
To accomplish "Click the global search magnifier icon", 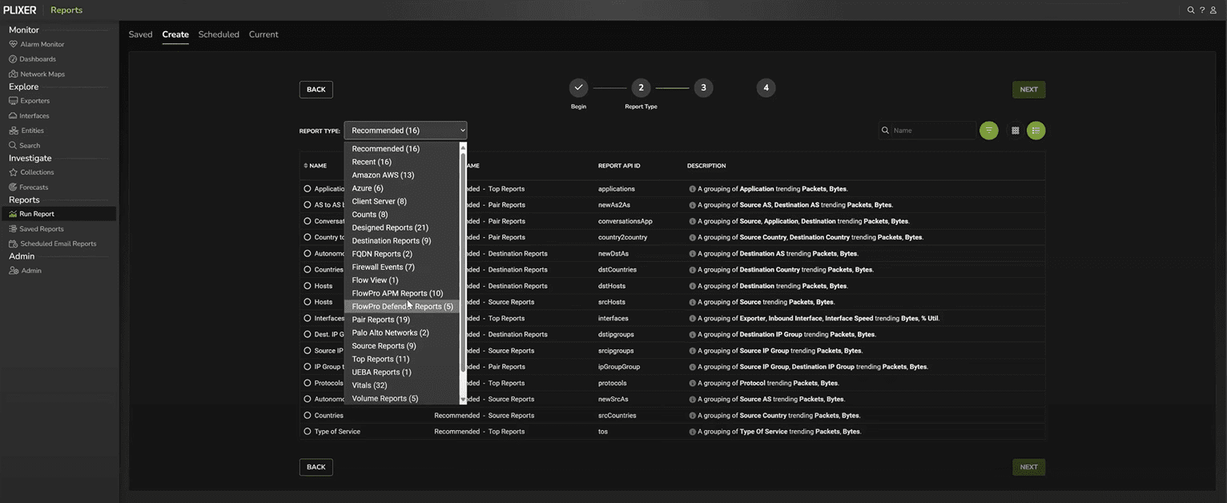I will click(x=1191, y=10).
